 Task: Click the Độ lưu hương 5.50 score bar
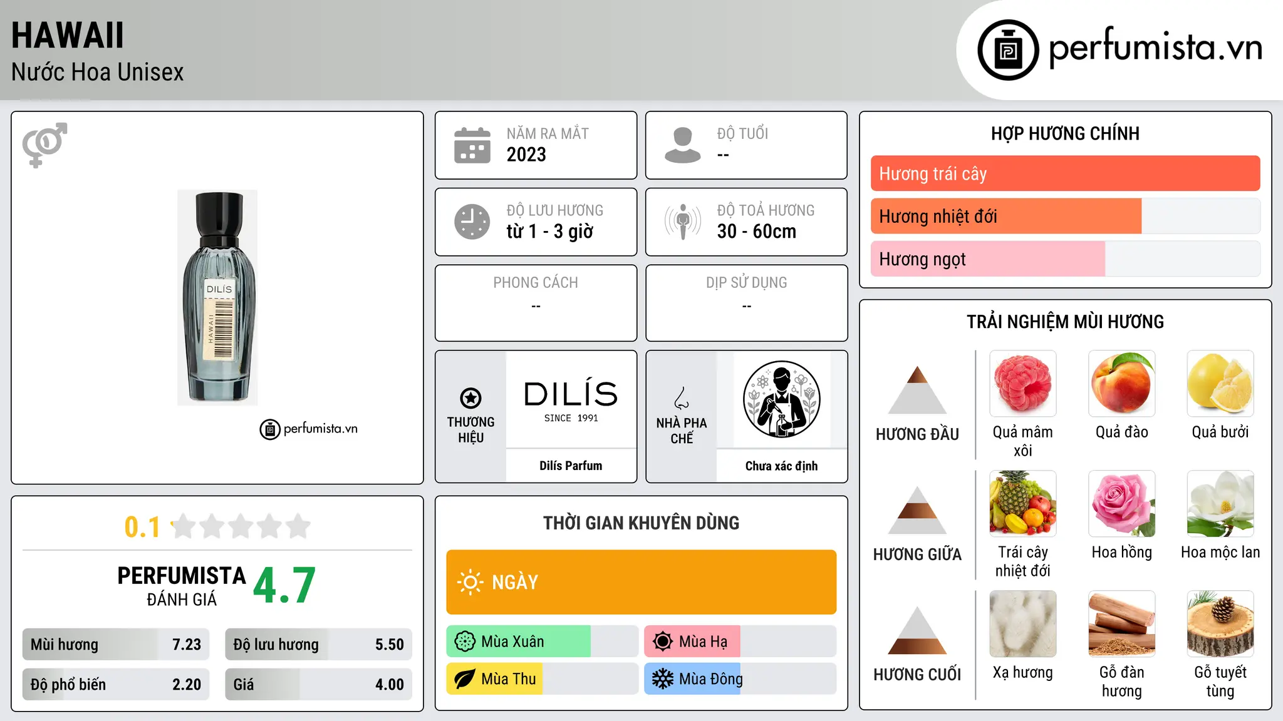tap(318, 645)
